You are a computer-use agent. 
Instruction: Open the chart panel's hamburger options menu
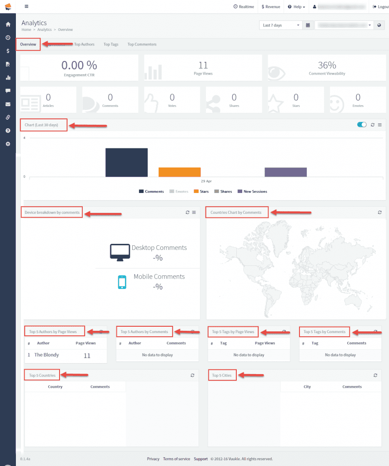click(380, 125)
